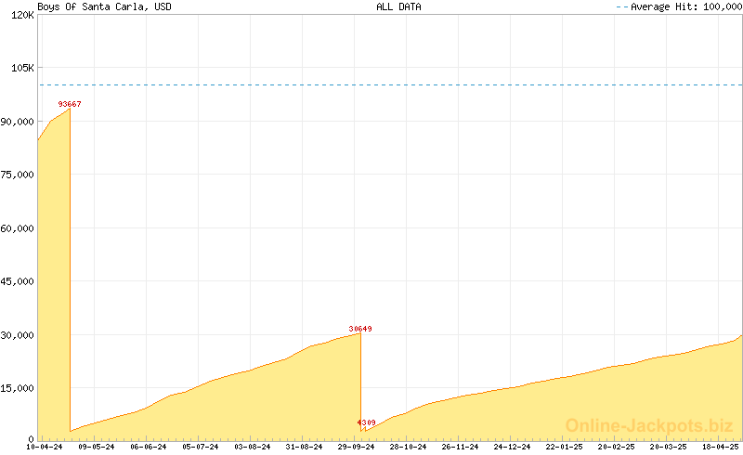Viewport: 743px width, 455px height.
Task: Select the 10-04-24 date on the x-axis
Action: coord(45,447)
